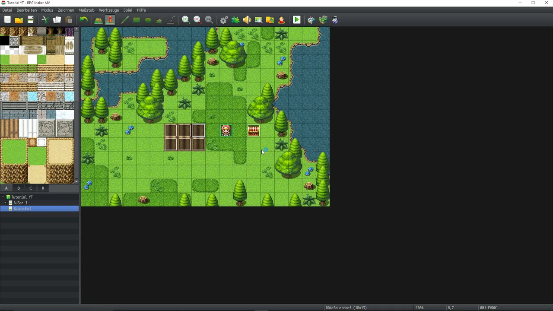This screenshot has width=553, height=311.
Task: Collapse the Tutorial YT project tree
Action: [x=3, y=197]
